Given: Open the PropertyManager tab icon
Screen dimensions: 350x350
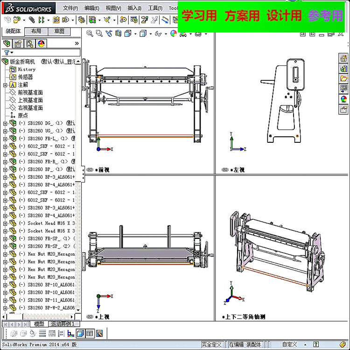Looking at the screenshot, I should coord(18,43).
